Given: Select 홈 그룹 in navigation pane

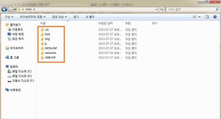Looking at the screenshot, I should [x=14, y=57].
